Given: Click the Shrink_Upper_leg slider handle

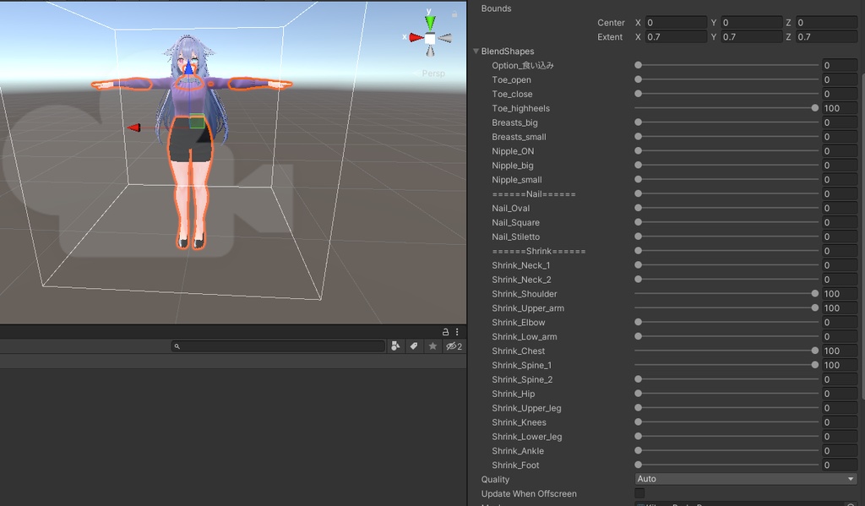Looking at the screenshot, I should 639,408.
